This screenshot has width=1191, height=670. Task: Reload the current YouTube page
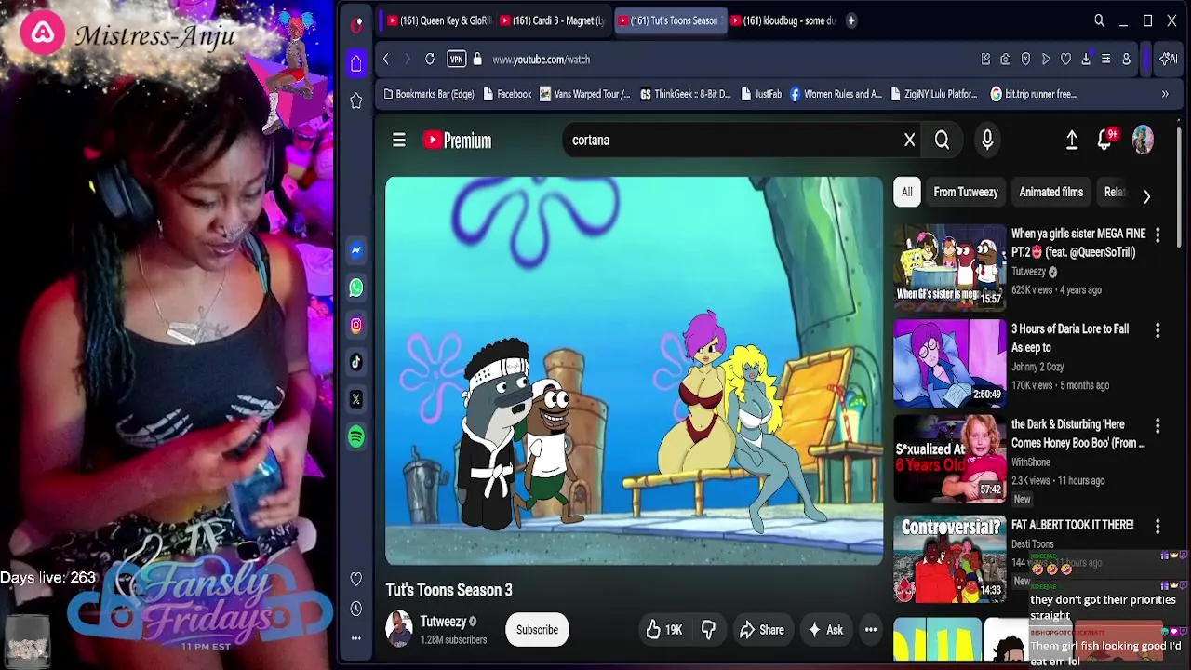[430, 60]
